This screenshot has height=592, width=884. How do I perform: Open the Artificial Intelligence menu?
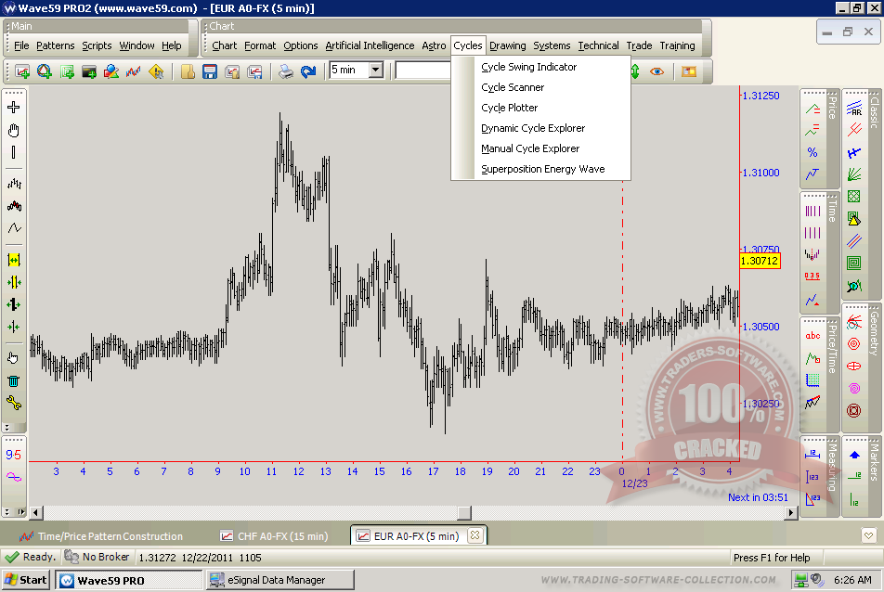pyautogui.click(x=370, y=45)
